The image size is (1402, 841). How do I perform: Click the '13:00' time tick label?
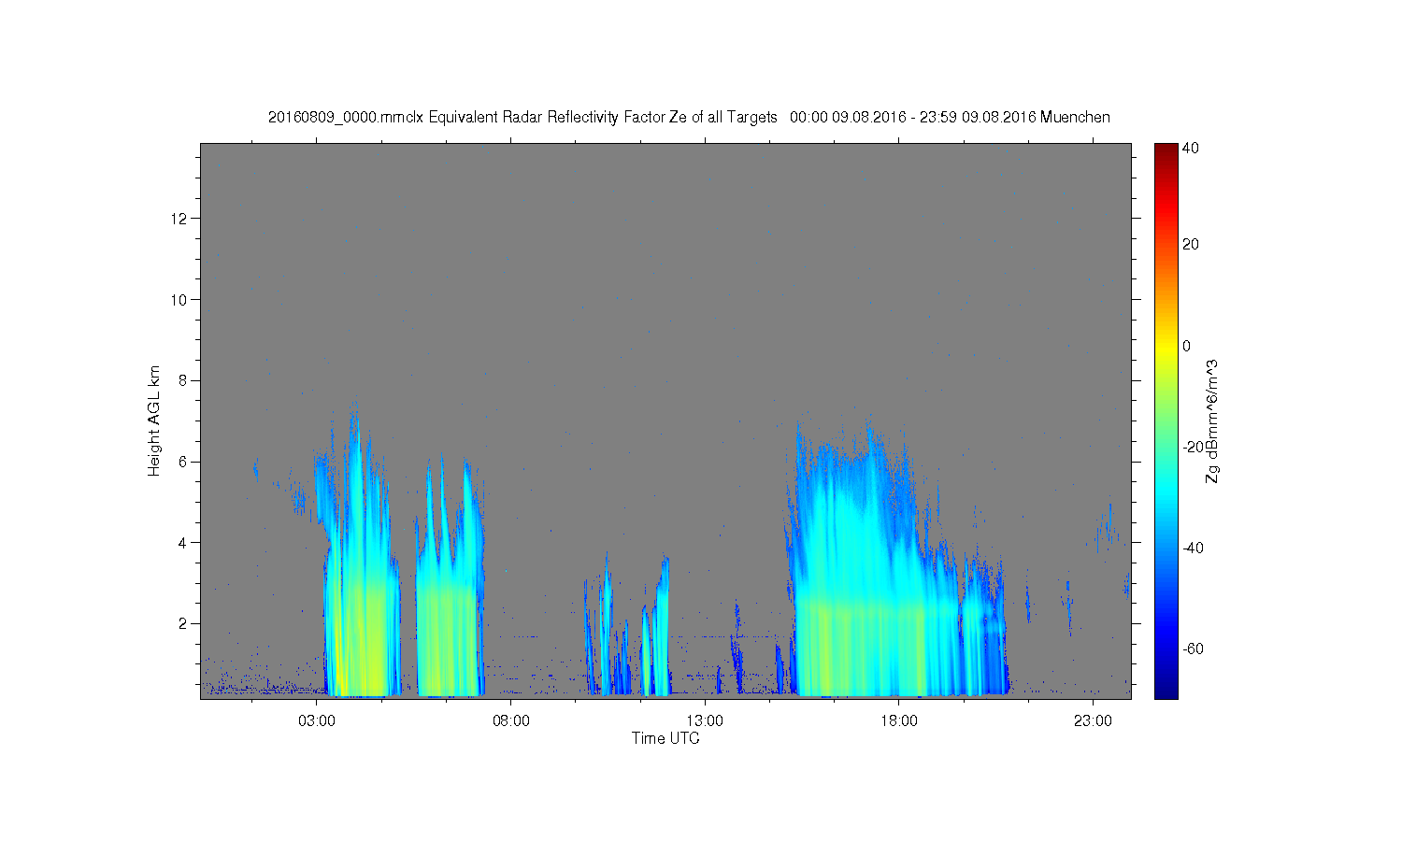click(705, 721)
